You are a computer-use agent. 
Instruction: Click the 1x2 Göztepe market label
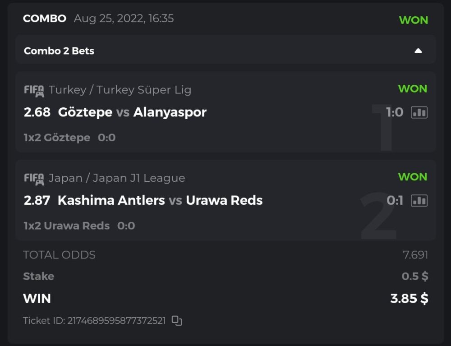pyautogui.click(x=57, y=138)
